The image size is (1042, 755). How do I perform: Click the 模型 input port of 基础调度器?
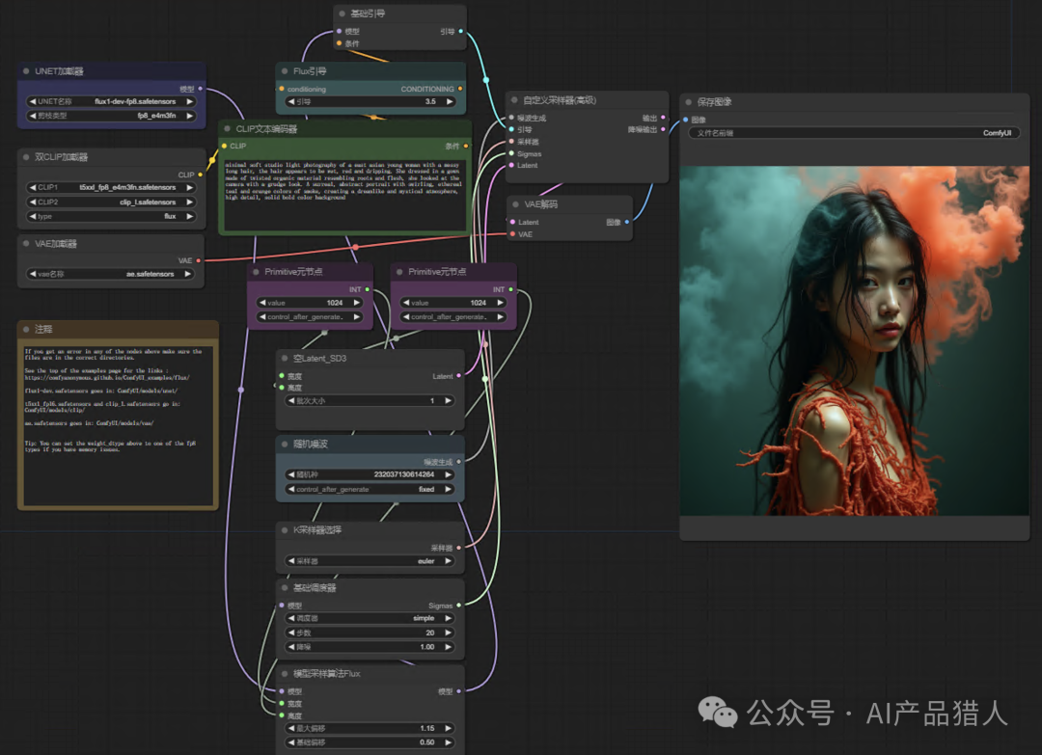282,605
